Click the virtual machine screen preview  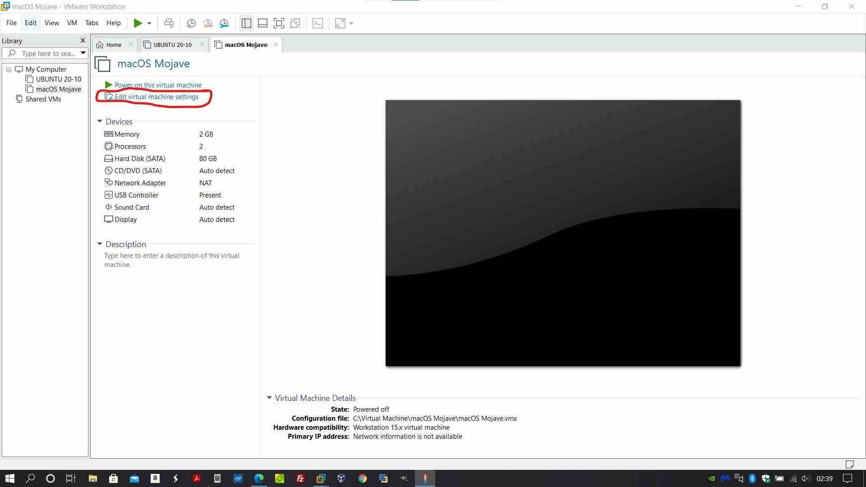coord(563,233)
